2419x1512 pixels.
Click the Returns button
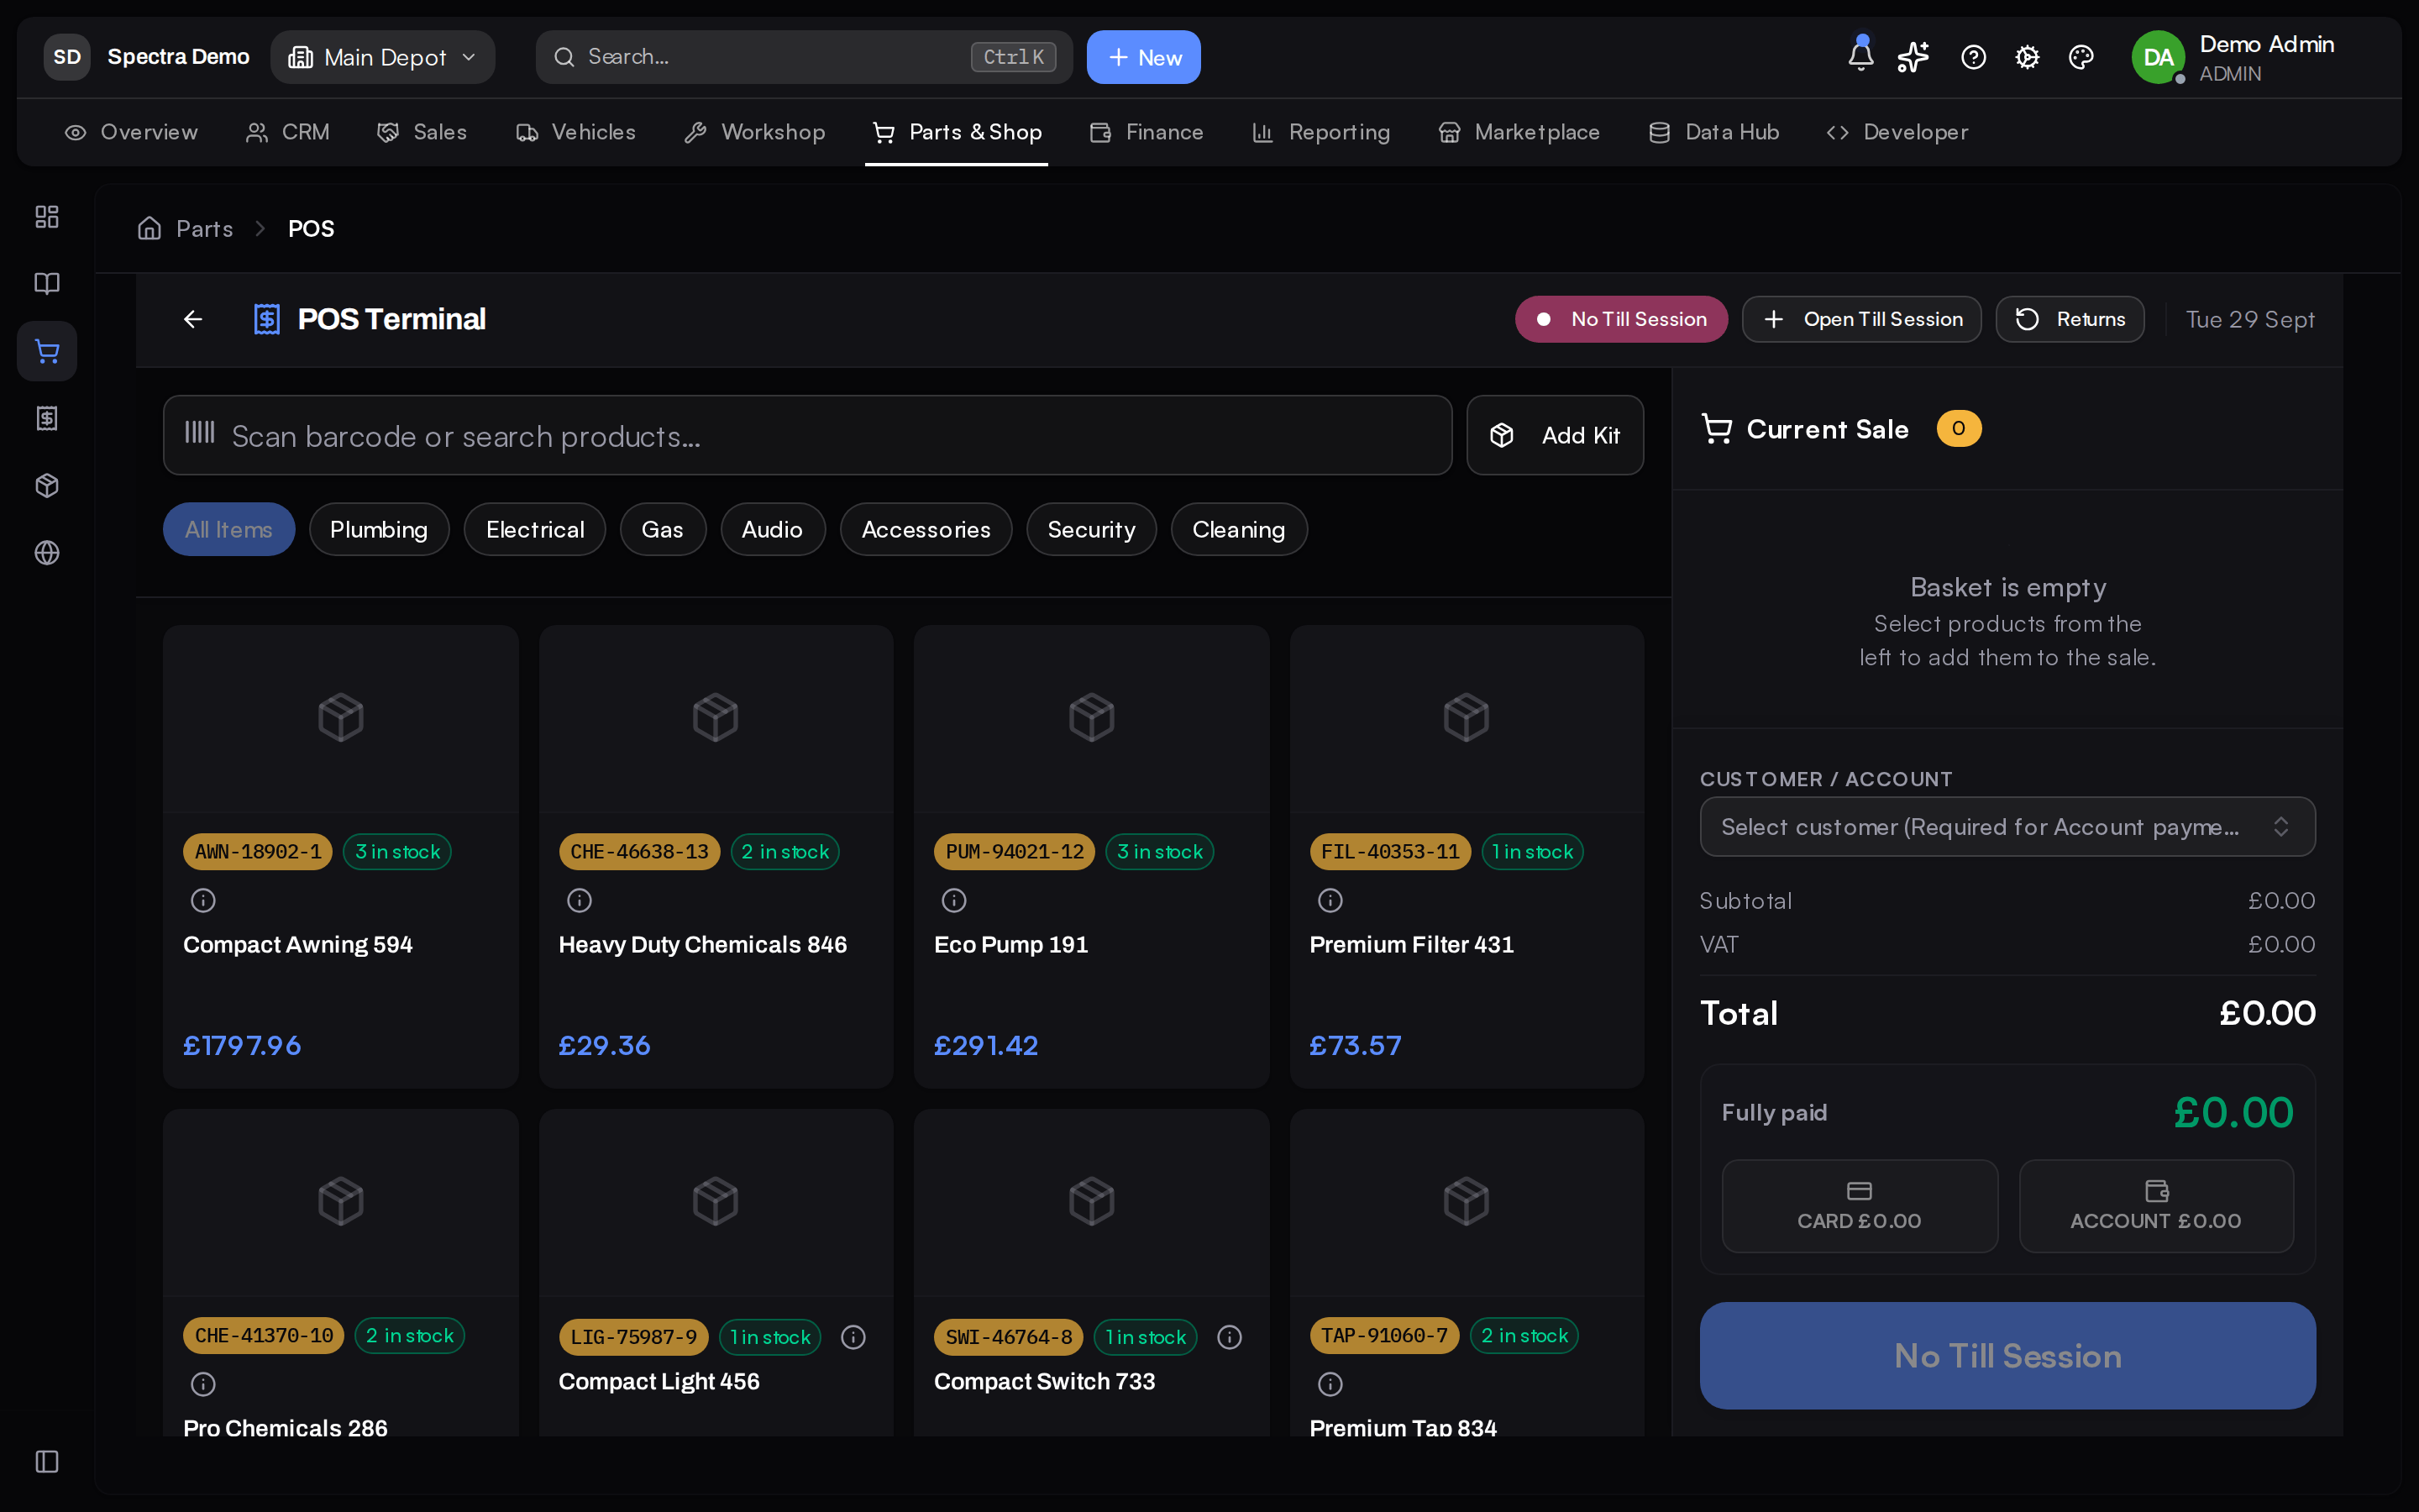pyautogui.click(x=2069, y=319)
